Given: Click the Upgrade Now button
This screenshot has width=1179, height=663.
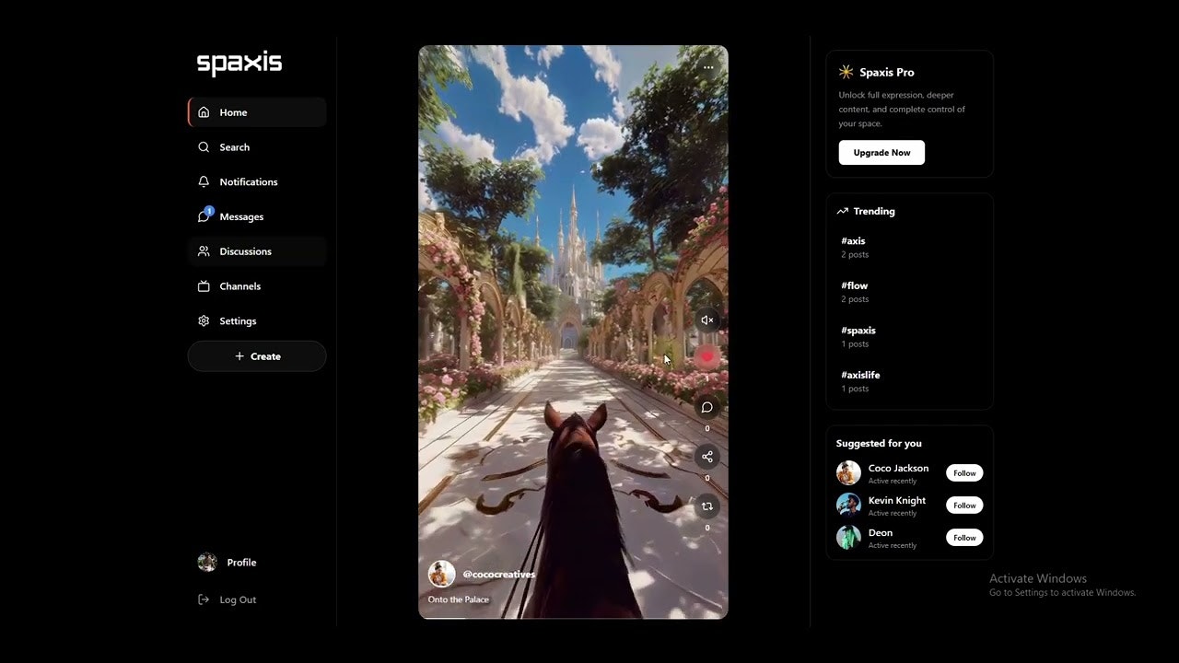Looking at the screenshot, I should pos(881,153).
